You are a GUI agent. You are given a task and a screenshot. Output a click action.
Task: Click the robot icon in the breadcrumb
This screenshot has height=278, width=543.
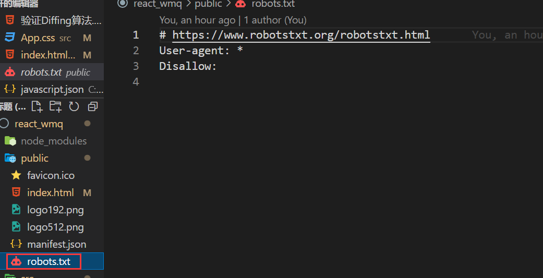[240, 4]
